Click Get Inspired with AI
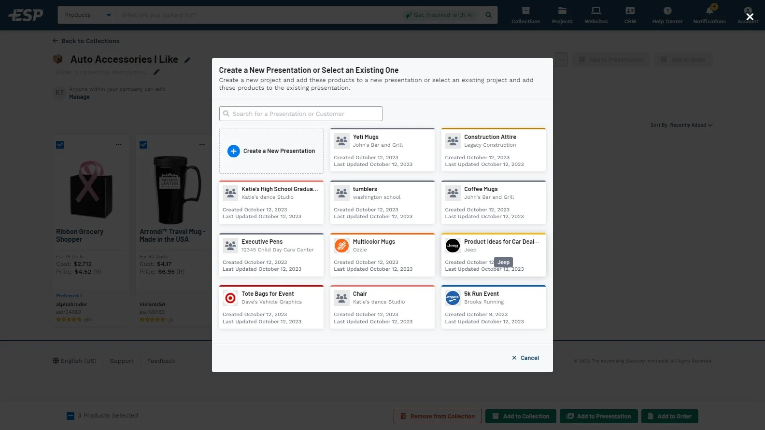Image resolution: width=765 pixels, height=430 pixels. coord(439,15)
